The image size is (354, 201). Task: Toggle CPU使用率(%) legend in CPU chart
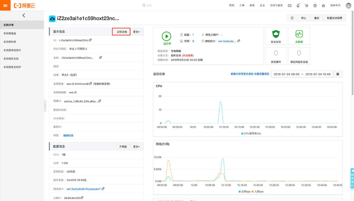pyautogui.click(x=251, y=133)
